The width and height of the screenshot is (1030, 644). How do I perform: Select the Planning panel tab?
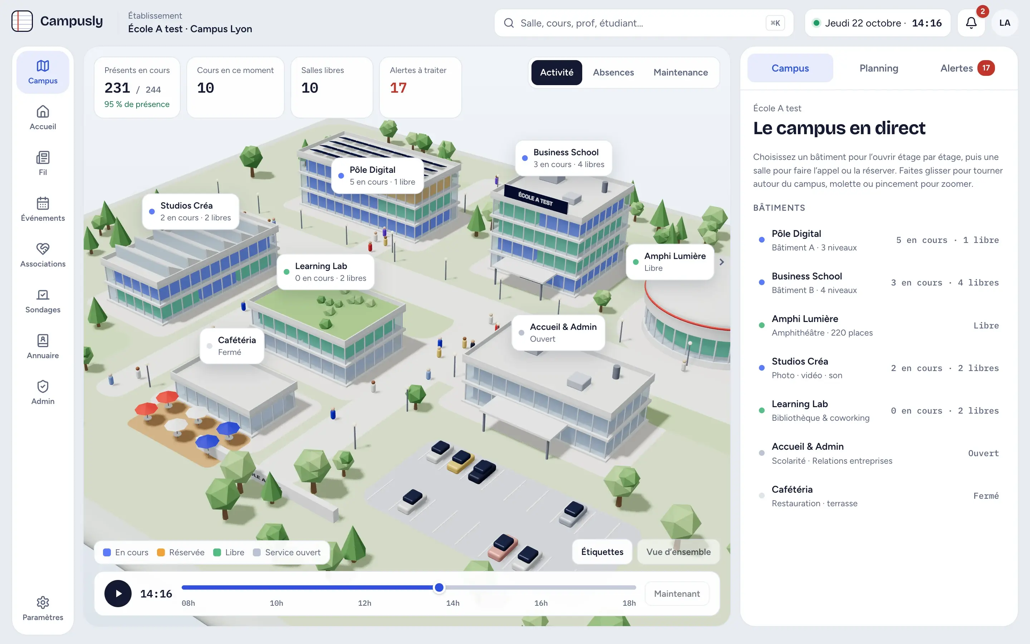point(878,68)
